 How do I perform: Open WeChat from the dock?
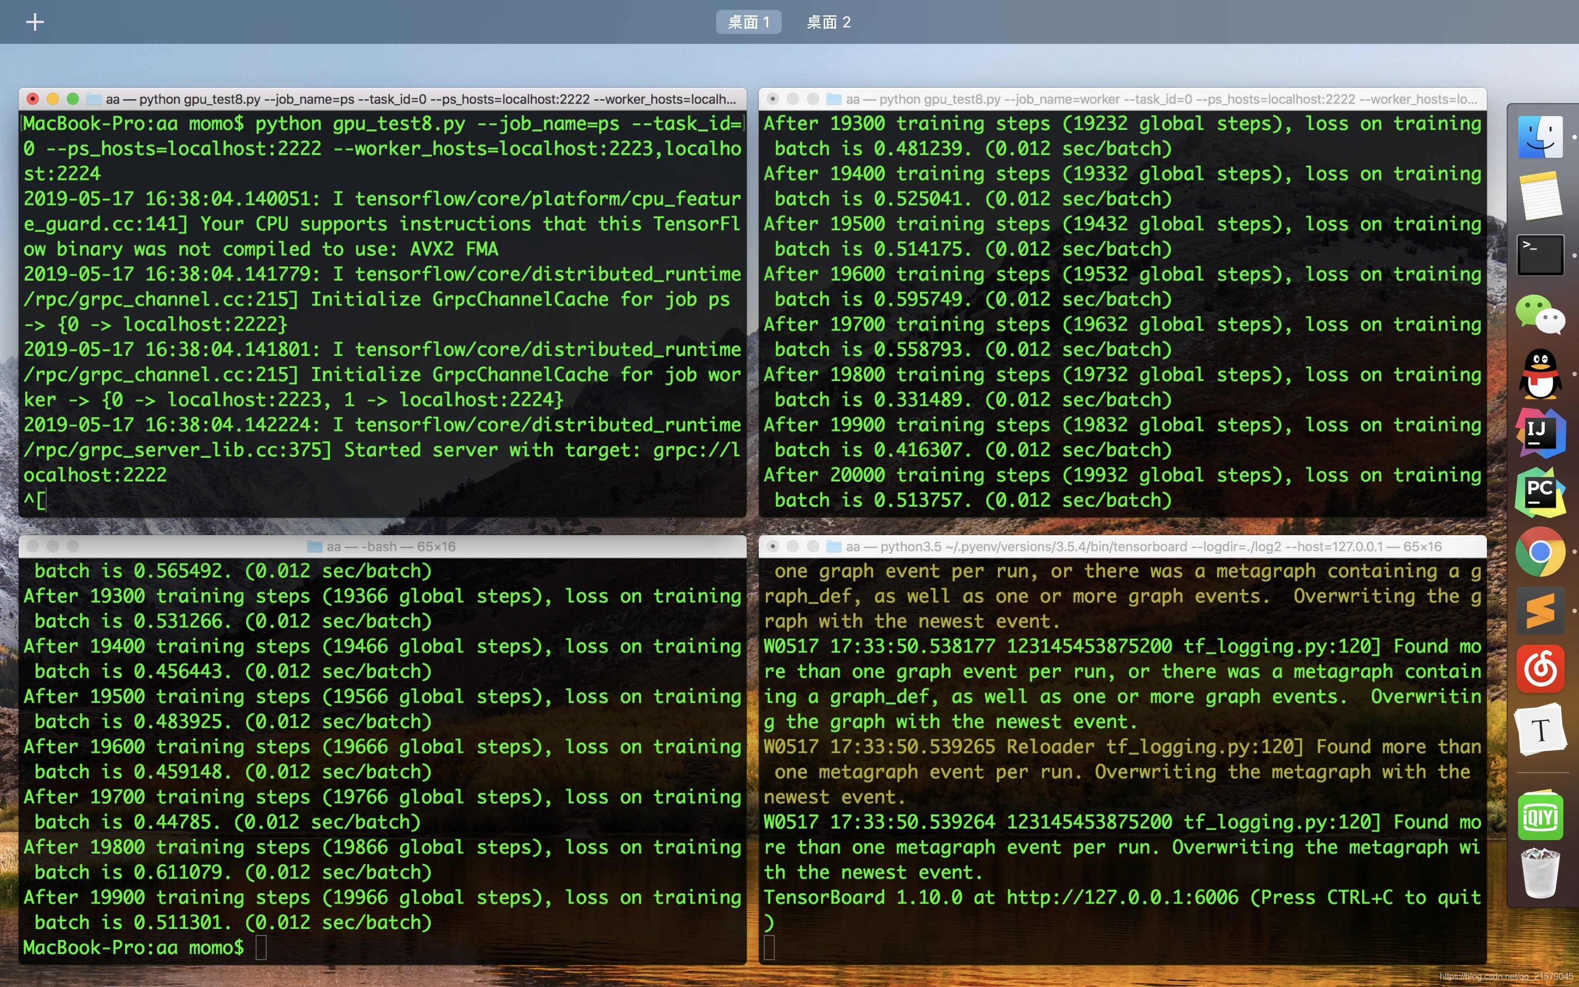(x=1540, y=315)
